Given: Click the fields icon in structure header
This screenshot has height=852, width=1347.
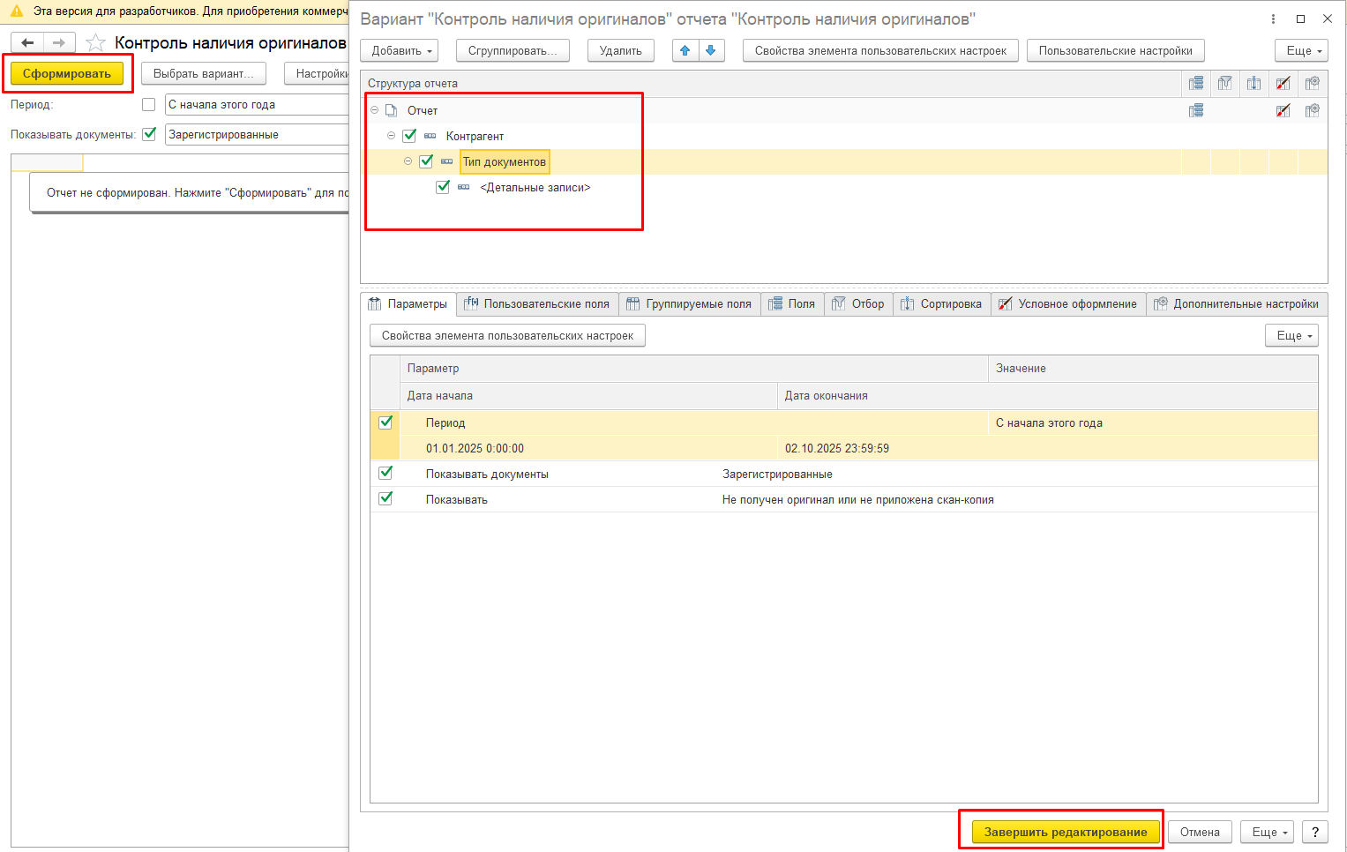Looking at the screenshot, I should 1196,83.
